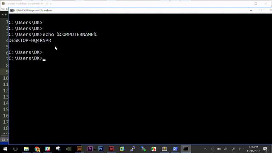Open network settings in system tray

[x=212, y=149]
